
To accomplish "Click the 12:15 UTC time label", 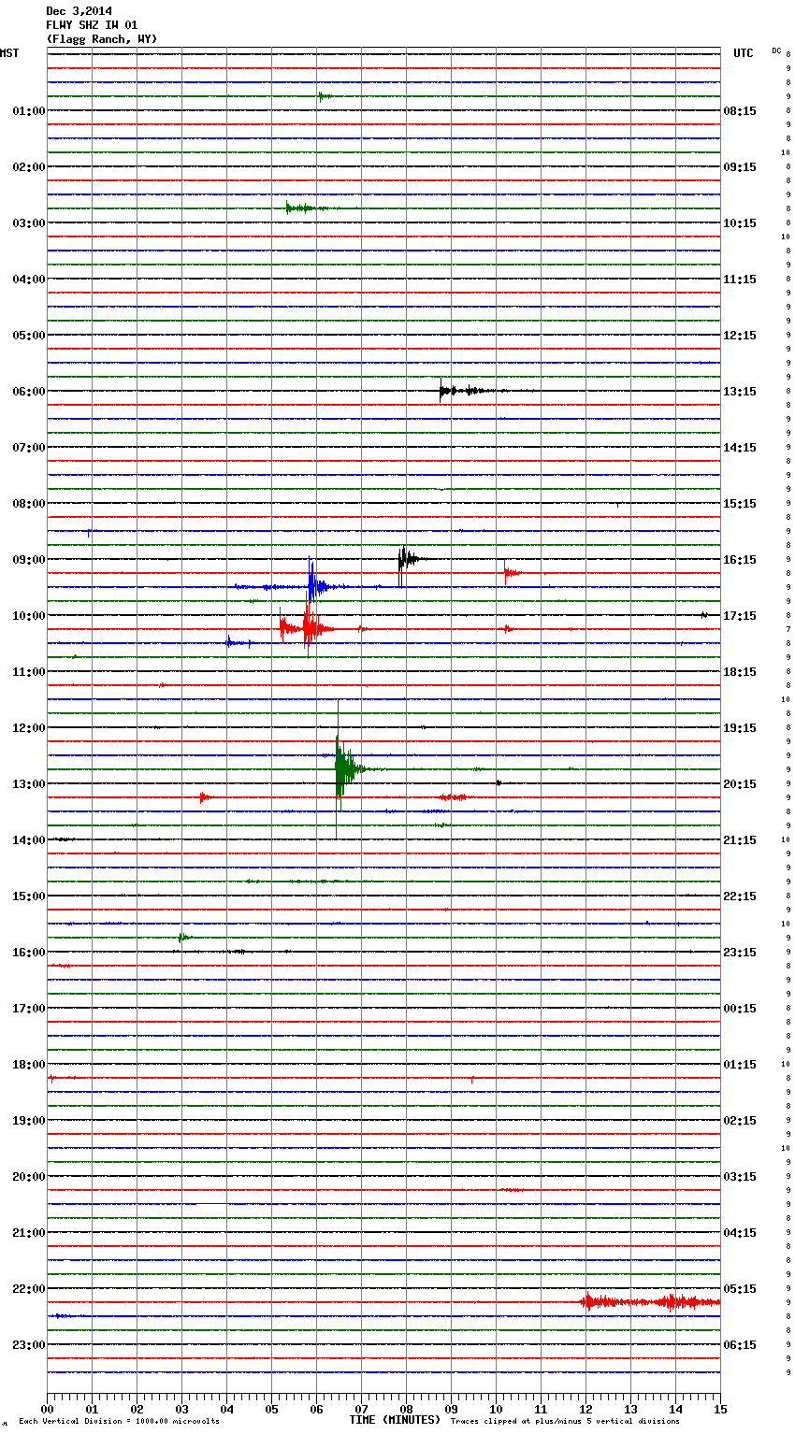I will click(740, 336).
